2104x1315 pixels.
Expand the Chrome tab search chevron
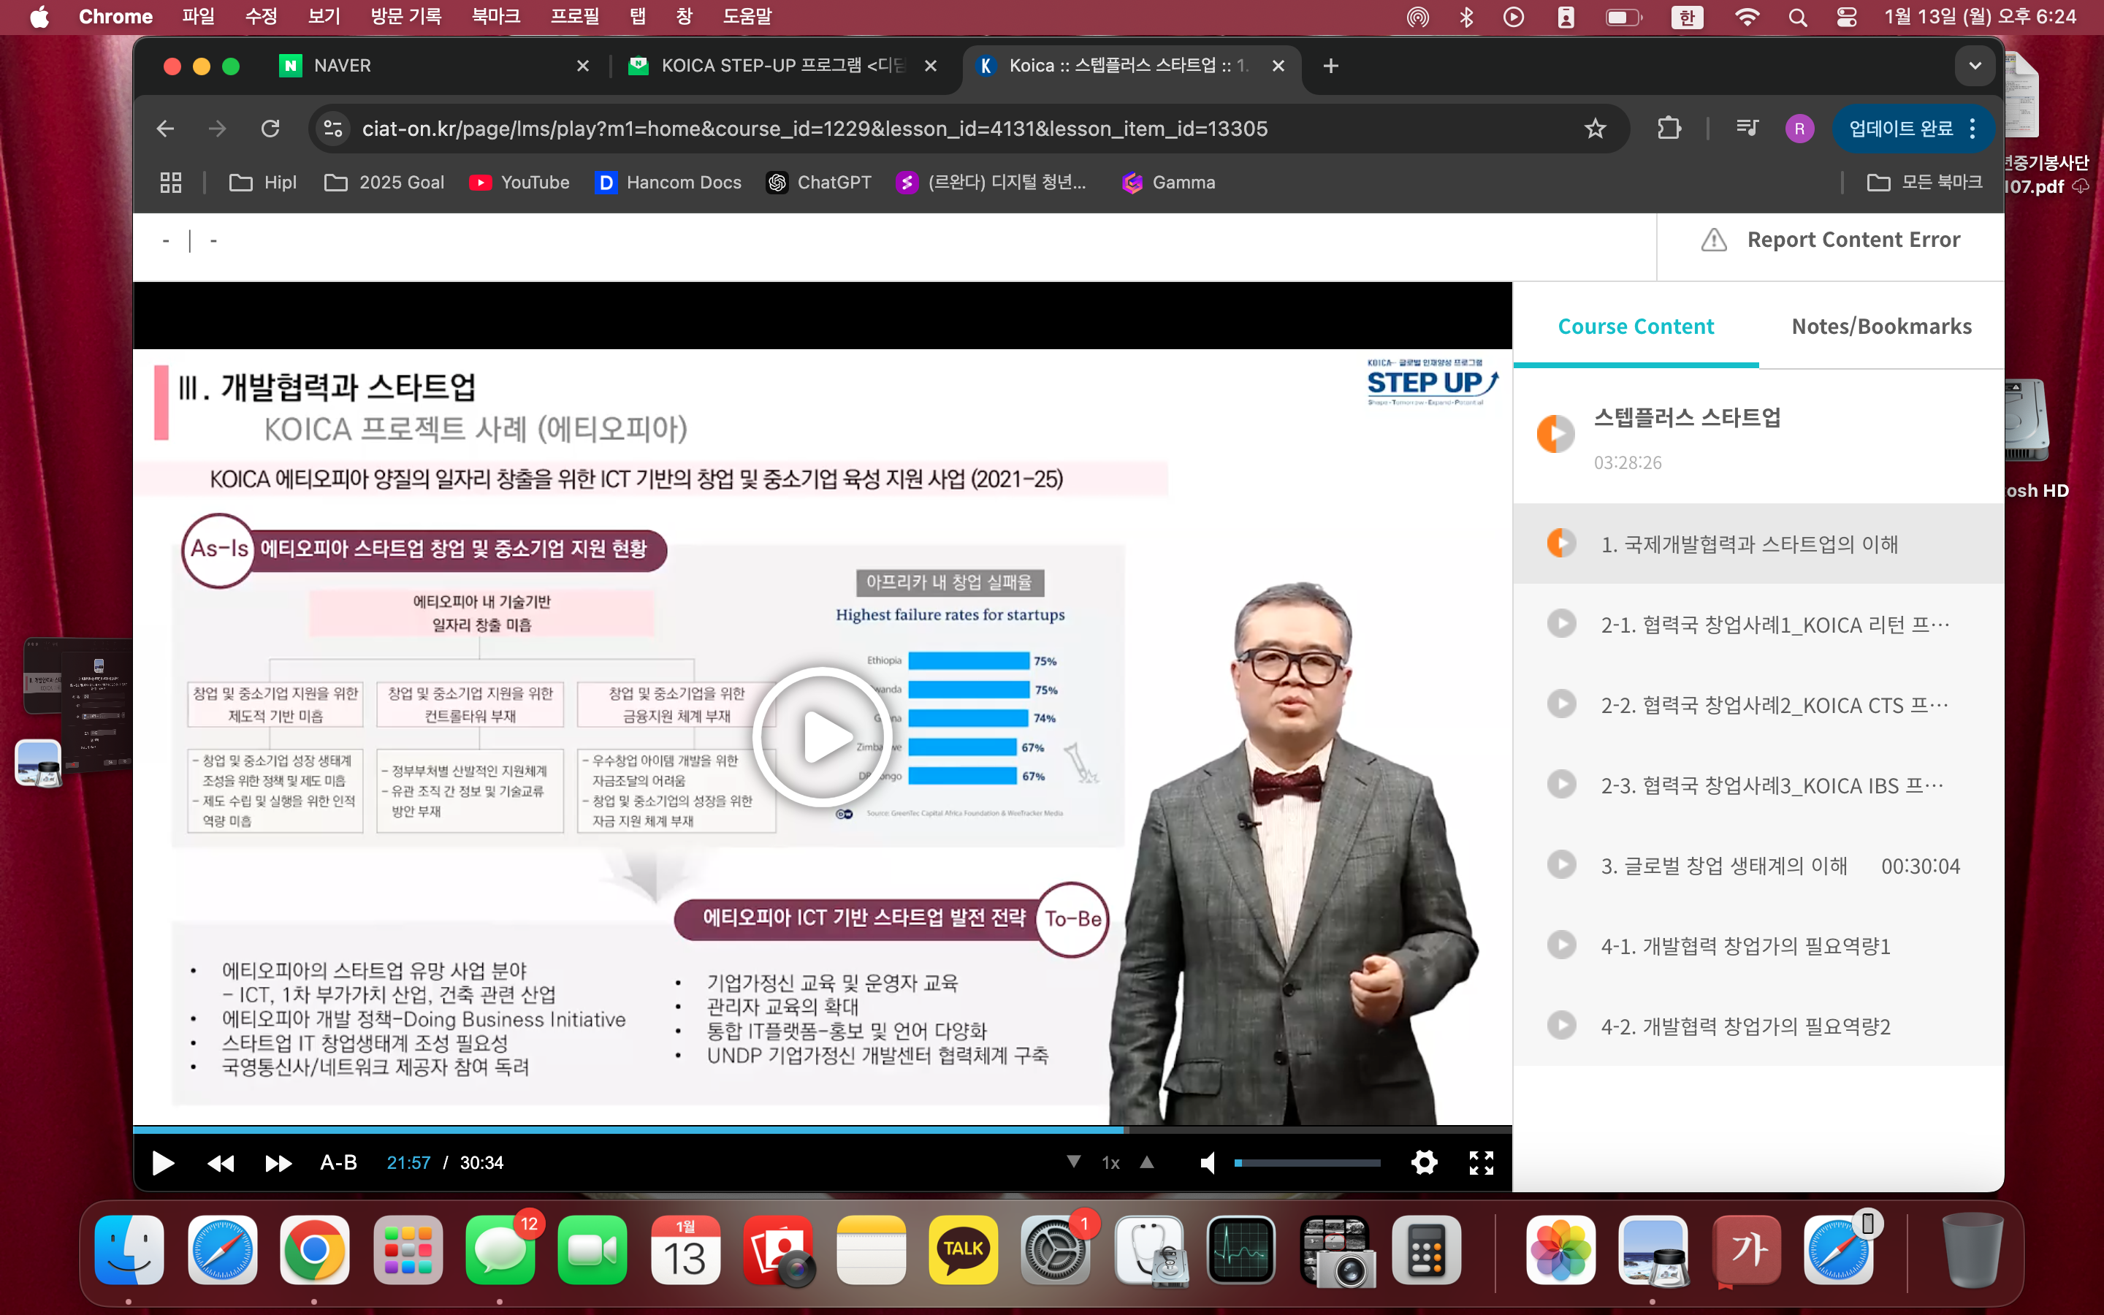(x=1975, y=66)
